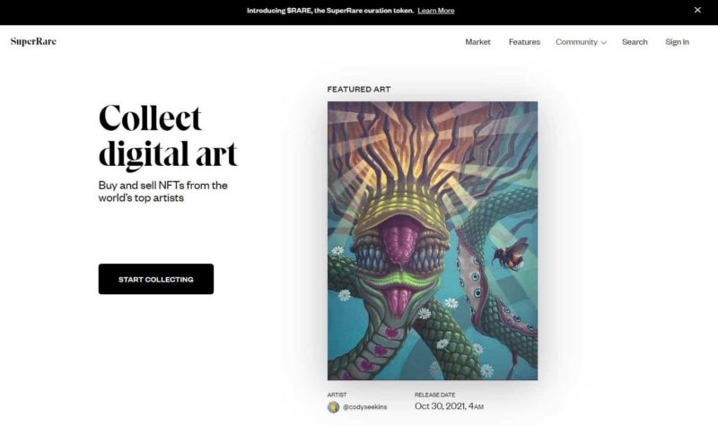Click the artist avatar icon
Viewport: 718px width, 426px height.
point(334,406)
